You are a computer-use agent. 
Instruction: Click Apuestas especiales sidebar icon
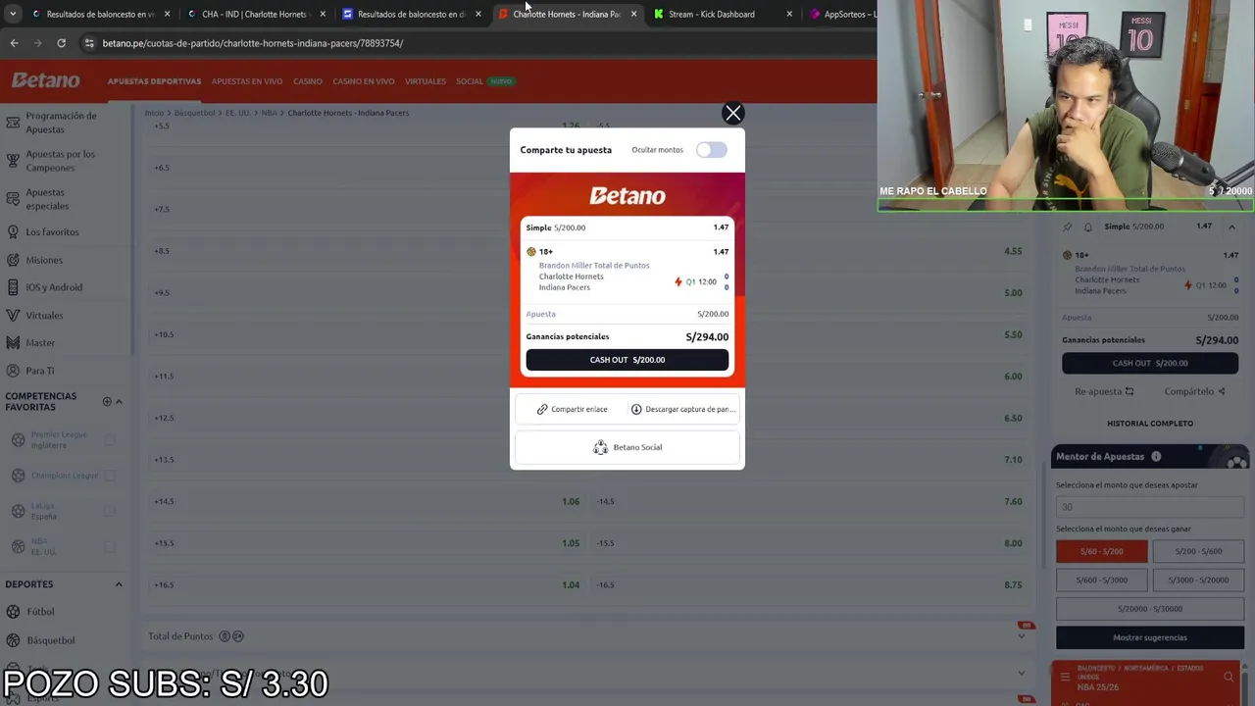click(x=13, y=199)
